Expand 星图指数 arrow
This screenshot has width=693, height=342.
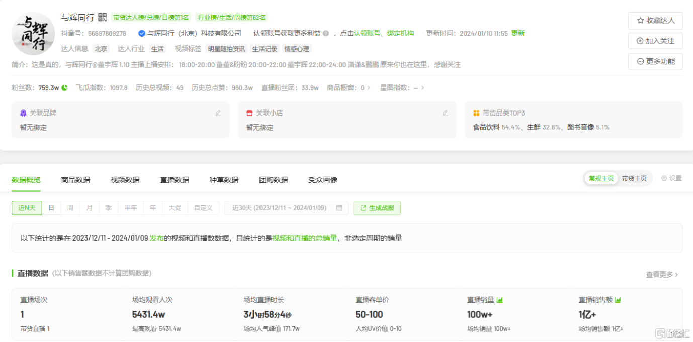point(423,88)
